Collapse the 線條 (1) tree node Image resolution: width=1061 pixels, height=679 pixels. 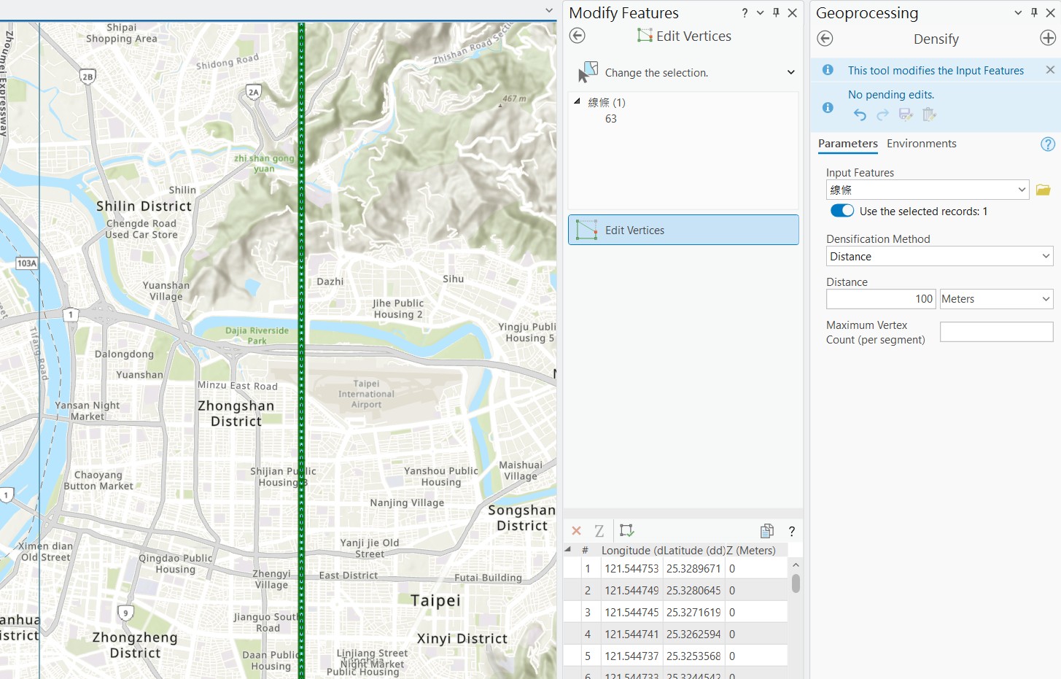[577, 102]
